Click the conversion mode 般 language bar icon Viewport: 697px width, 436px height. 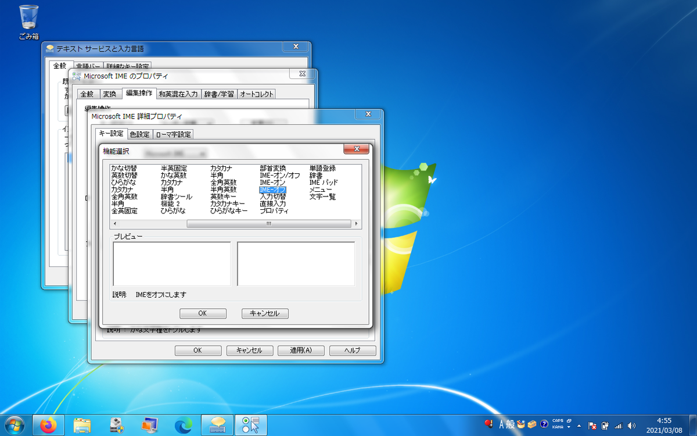511,424
